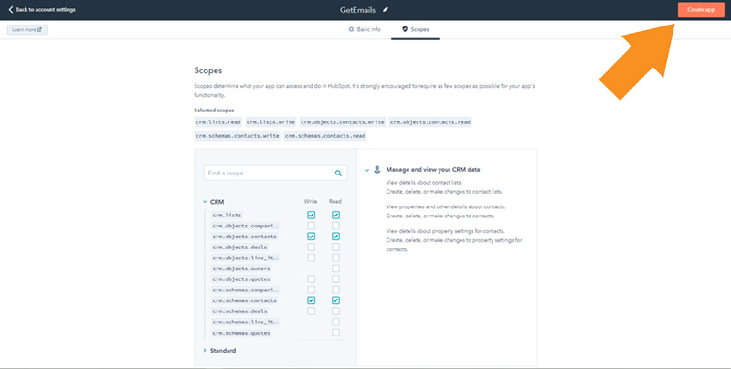Click the Basic info tab icon
The width and height of the screenshot is (731, 369).
[351, 29]
